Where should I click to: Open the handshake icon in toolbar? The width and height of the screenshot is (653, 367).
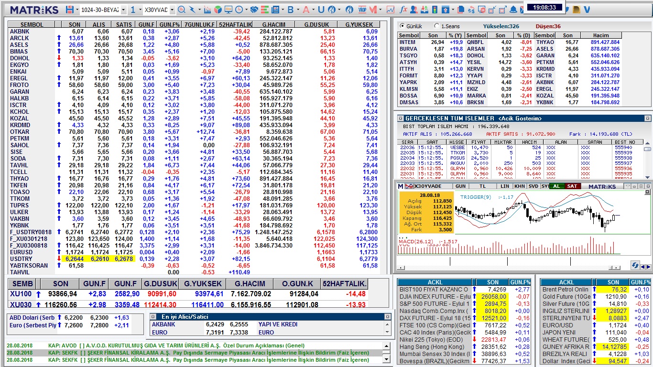click(x=254, y=10)
